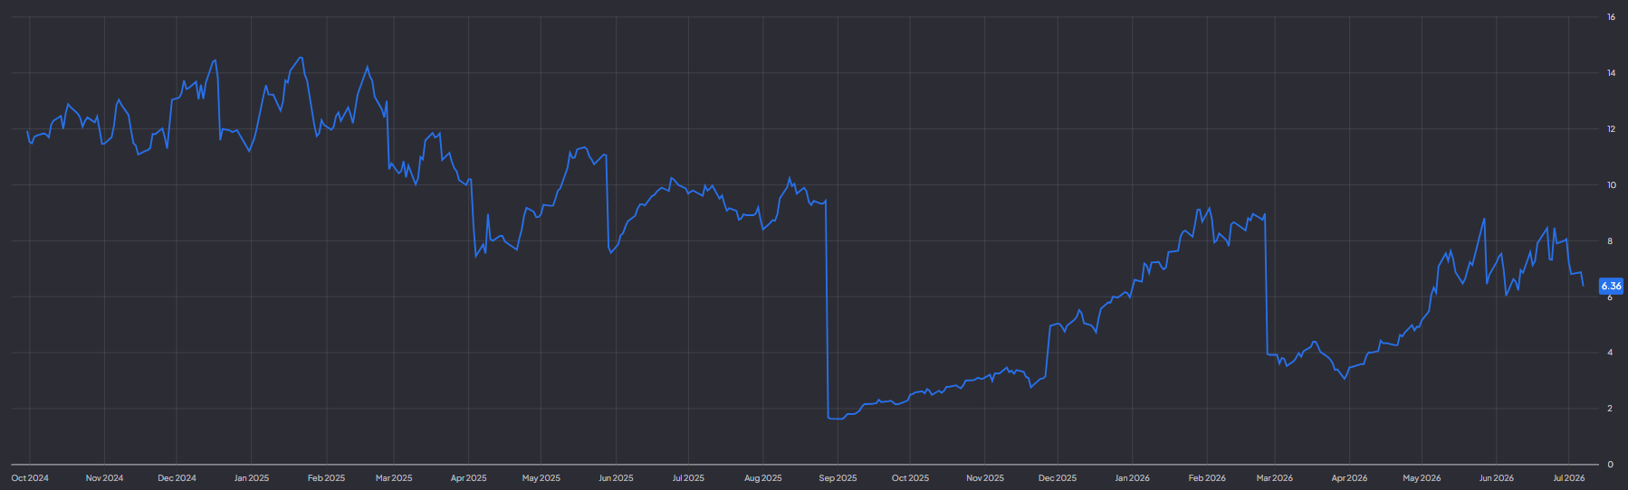Viewport: 1628px width, 490px height.
Task: Select the Apr 2026 date label
Action: click(1349, 478)
